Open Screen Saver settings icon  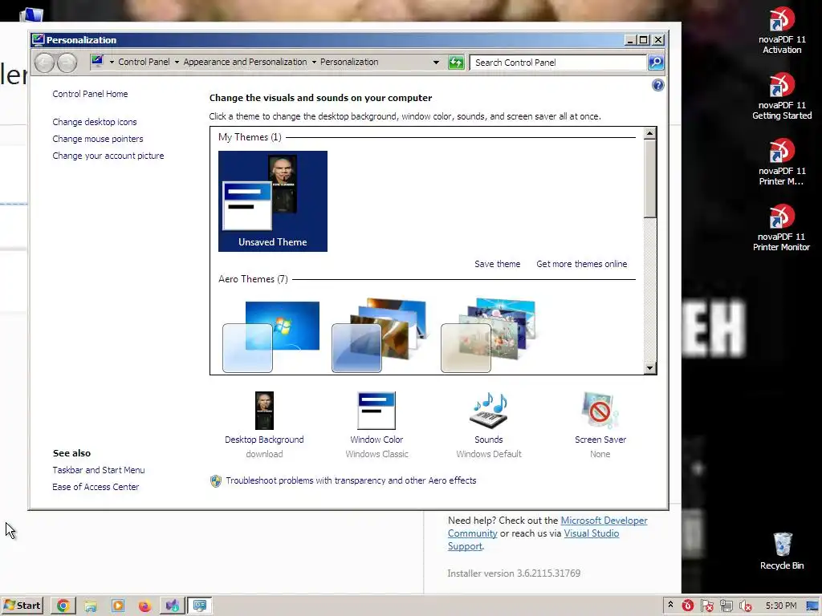point(600,411)
